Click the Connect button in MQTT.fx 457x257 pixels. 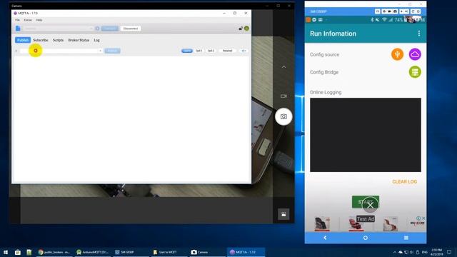[x=110, y=29]
